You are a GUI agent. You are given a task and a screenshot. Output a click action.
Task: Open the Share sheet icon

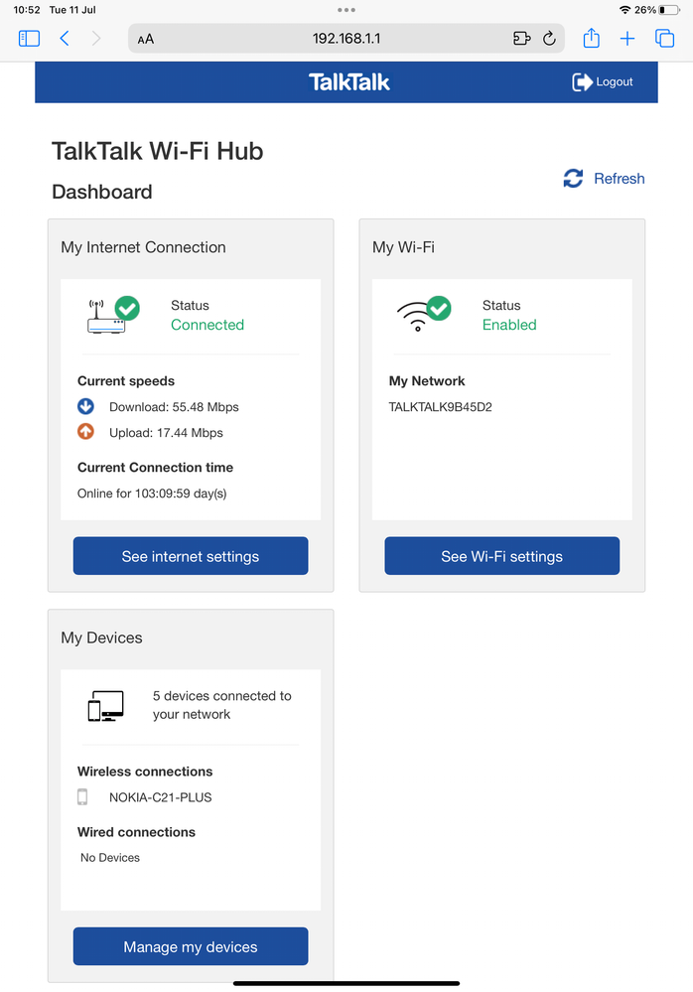[591, 39]
